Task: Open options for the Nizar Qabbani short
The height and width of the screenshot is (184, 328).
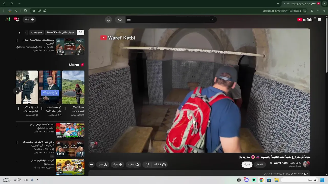Action: 42,109
